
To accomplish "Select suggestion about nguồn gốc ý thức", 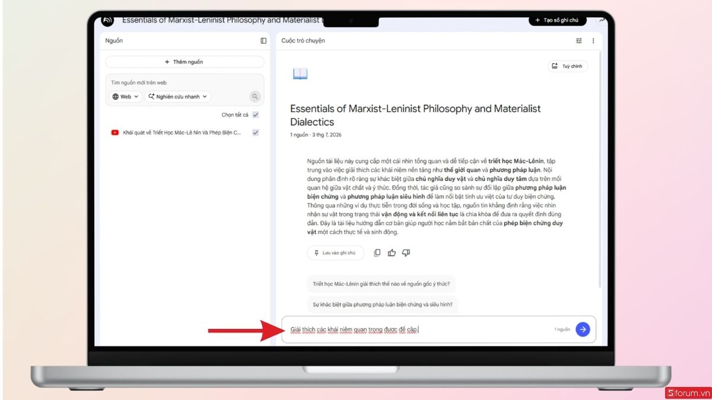I will [x=381, y=284].
